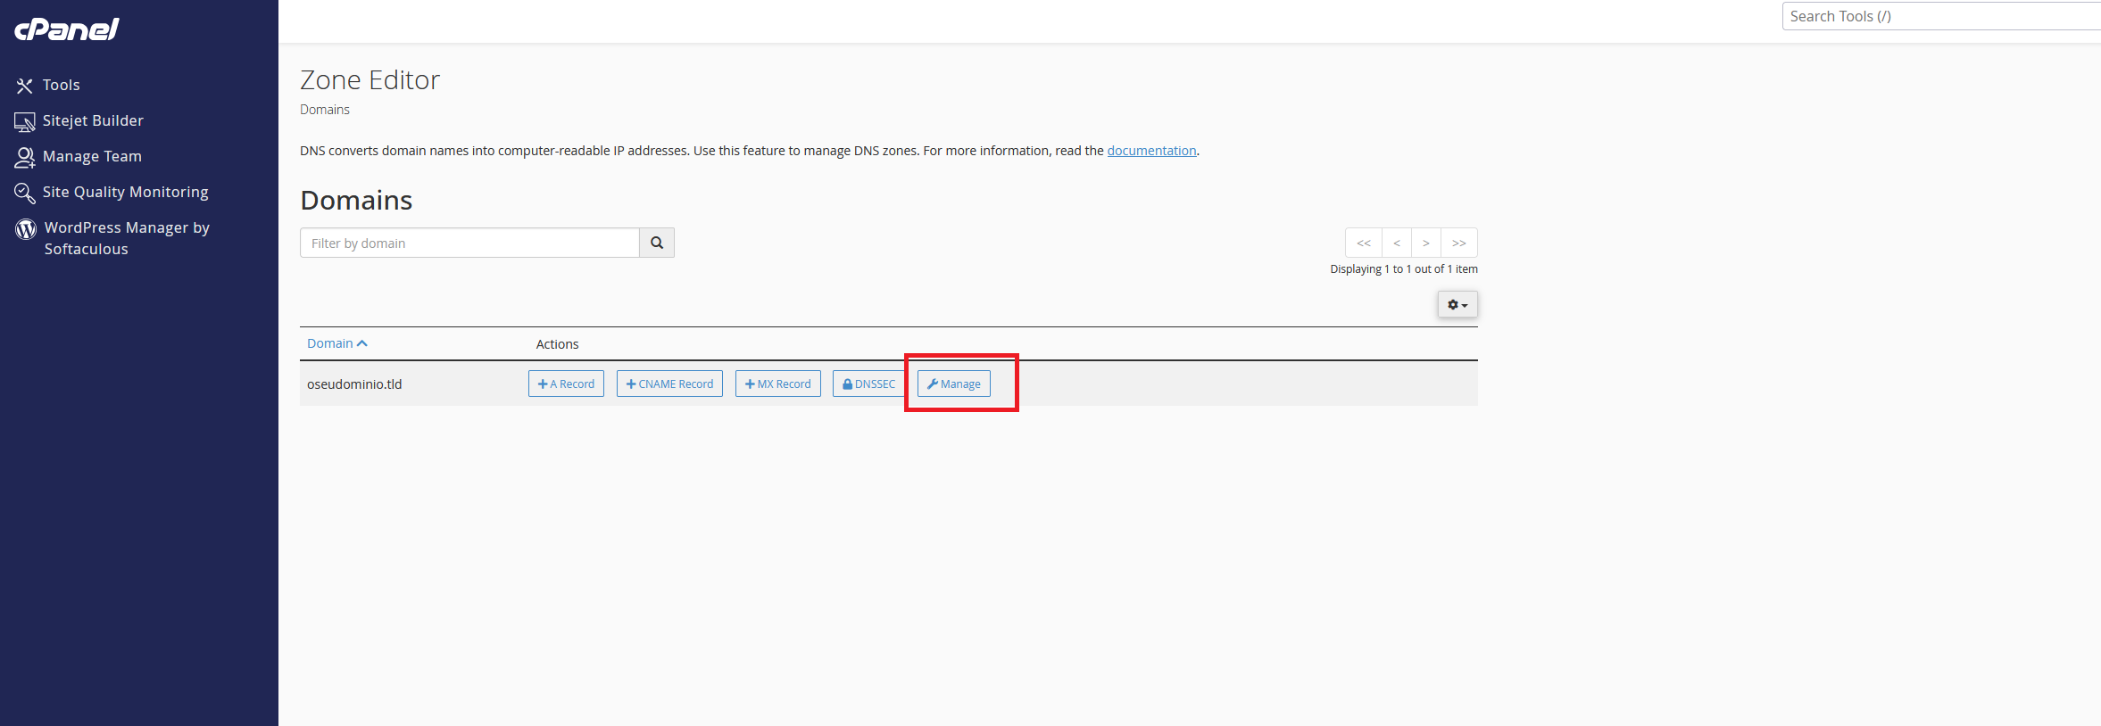
Task: Jump to last page of results
Action: point(1458,243)
